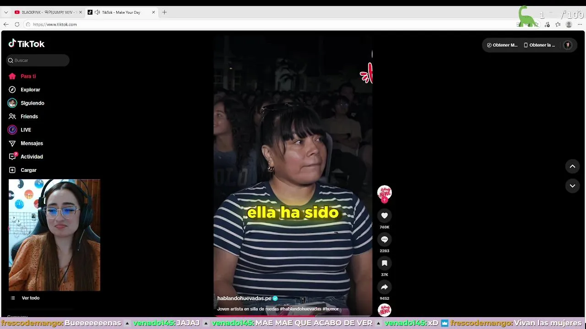This screenshot has height=329, width=586.
Task: View site information icon
Action: 28,24
